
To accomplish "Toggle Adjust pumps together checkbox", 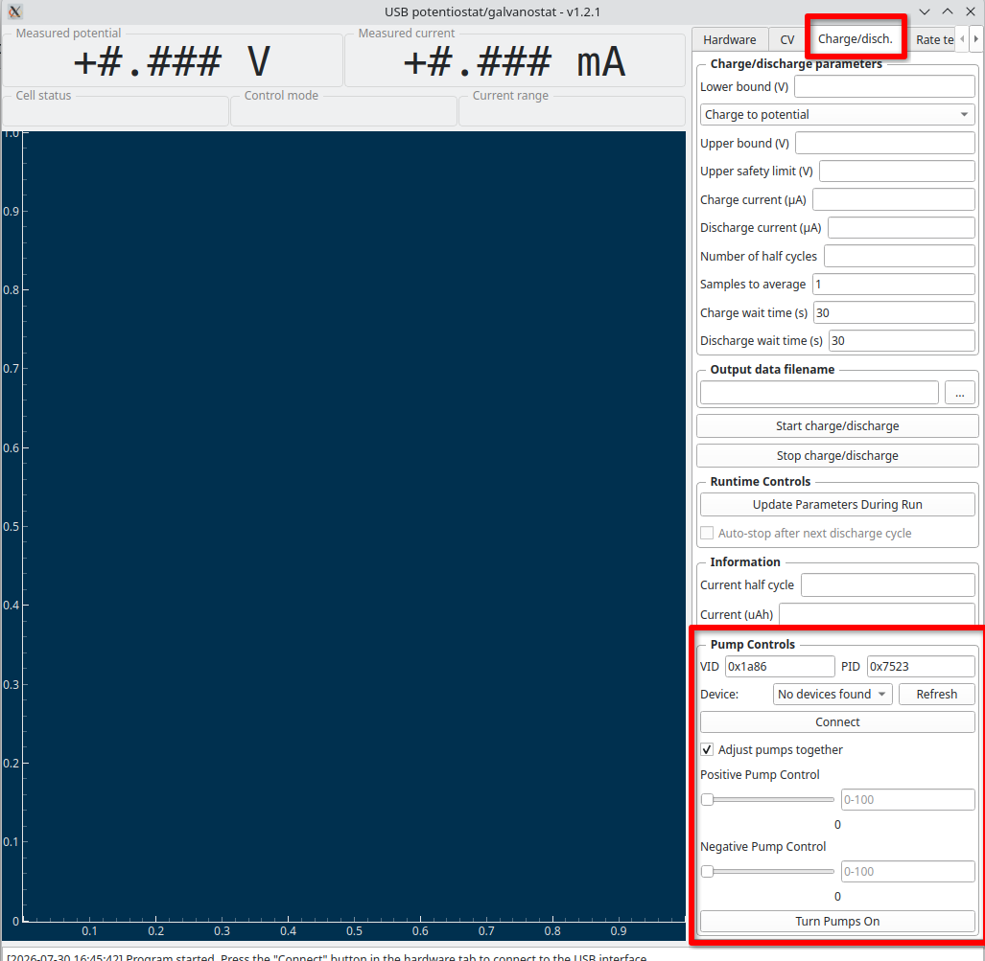I will (708, 749).
